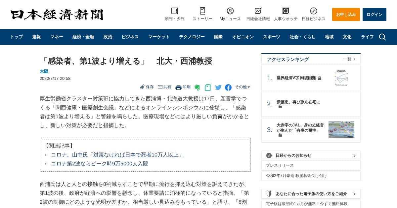Viewport: 397px width, 208px height.
Task: Open the 社会・くらし navigation item
Action: (303, 37)
